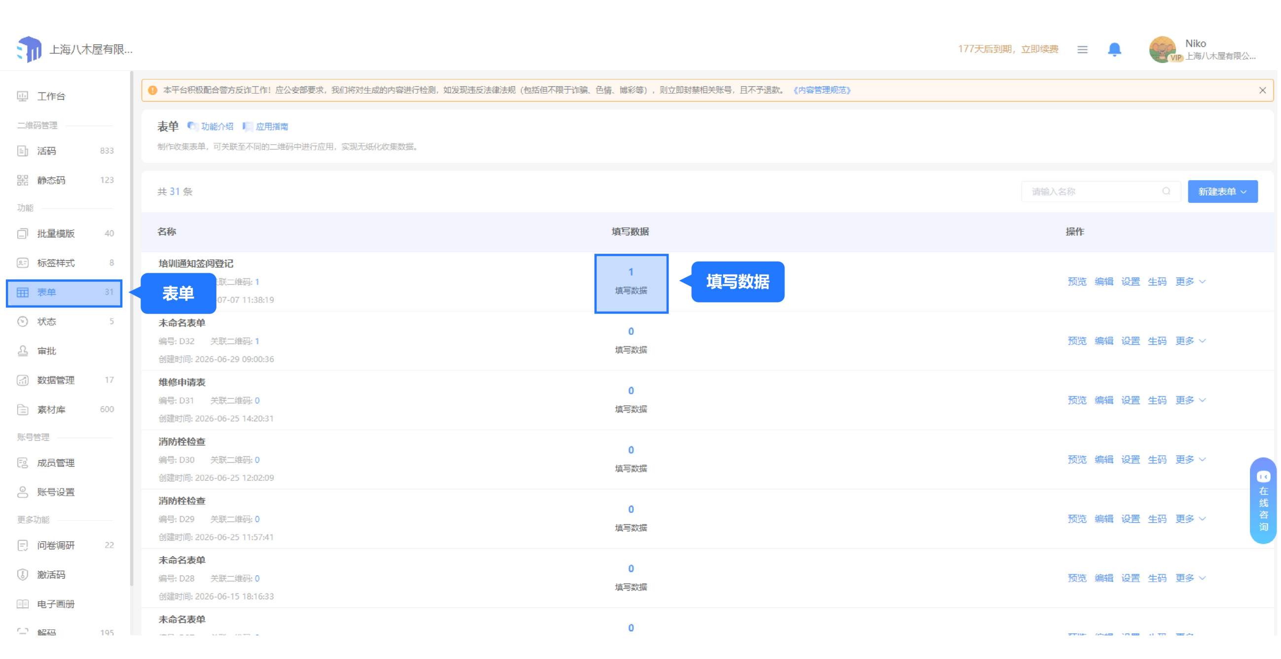Image resolution: width=1281 pixels, height=659 pixels.
Task: Expand 更多 for 培训通知签阅登记 row
Action: [1190, 282]
